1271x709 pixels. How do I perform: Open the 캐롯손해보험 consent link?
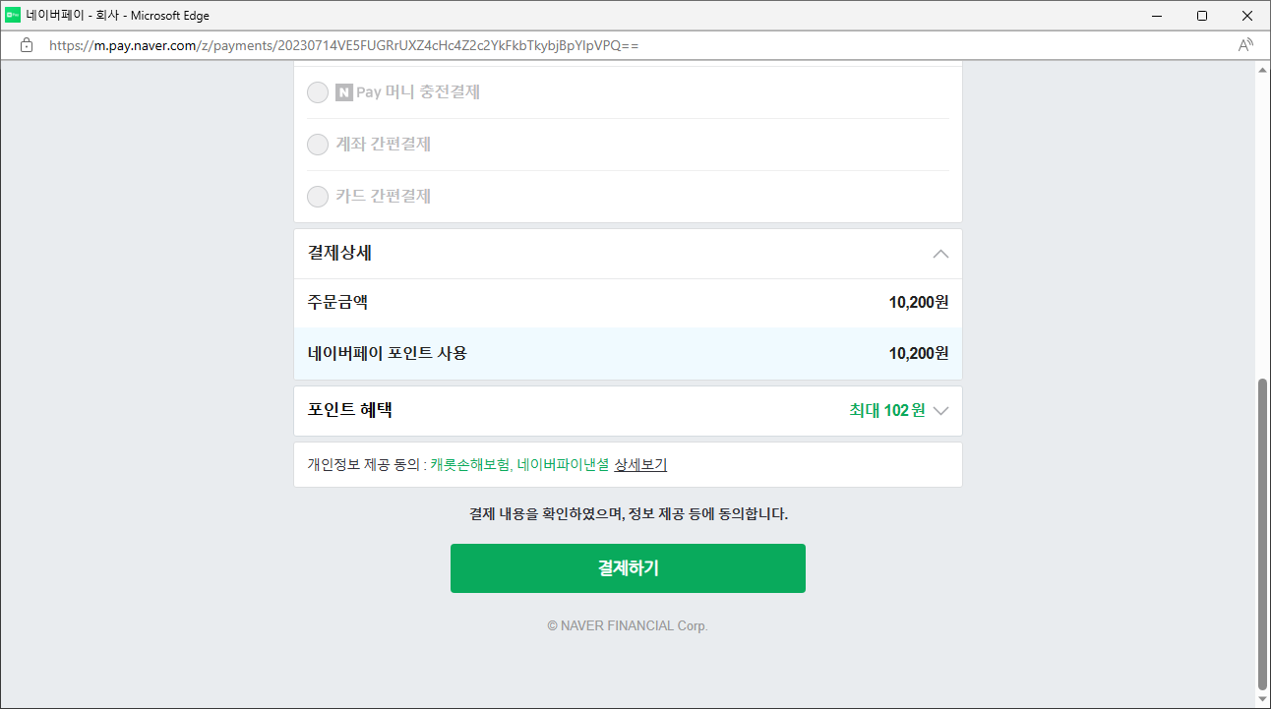(472, 463)
